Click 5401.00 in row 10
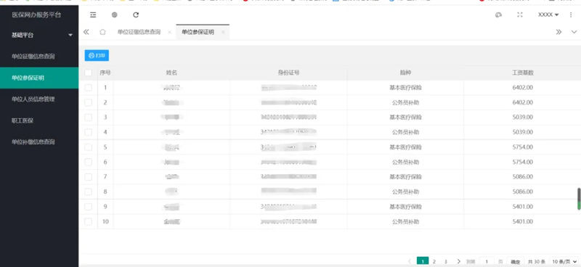This screenshot has width=581, height=267. (x=523, y=221)
